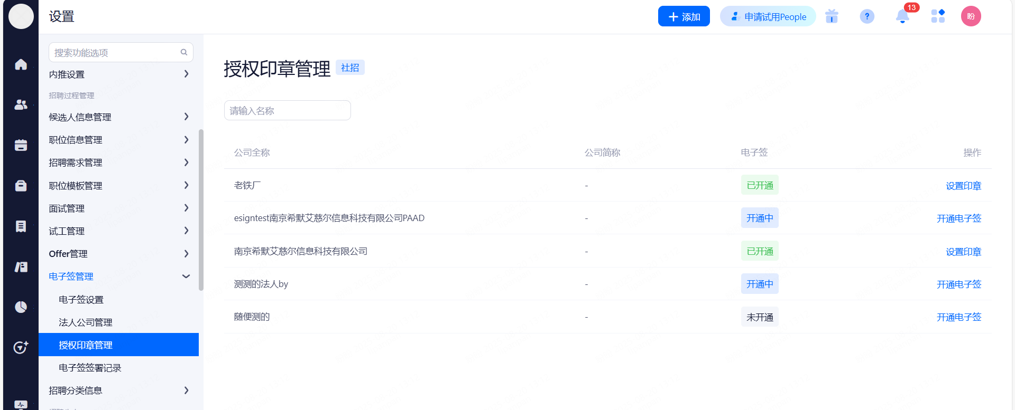Screen dimensions: 1015x410
Task: Focus the 请输入名称 search field
Action: [x=287, y=111]
